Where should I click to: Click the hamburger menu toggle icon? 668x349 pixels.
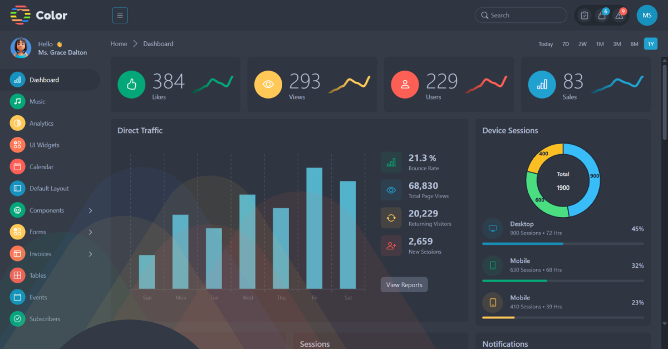(x=120, y=16)
